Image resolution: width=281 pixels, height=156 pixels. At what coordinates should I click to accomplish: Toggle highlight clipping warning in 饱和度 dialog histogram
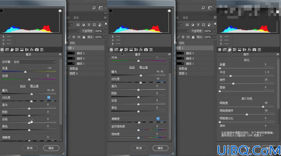169,11
